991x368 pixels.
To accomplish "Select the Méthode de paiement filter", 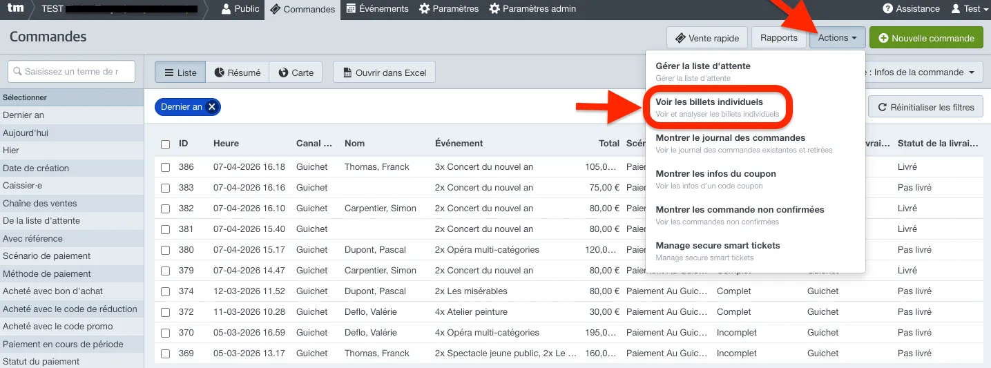I will coord(72,273).
